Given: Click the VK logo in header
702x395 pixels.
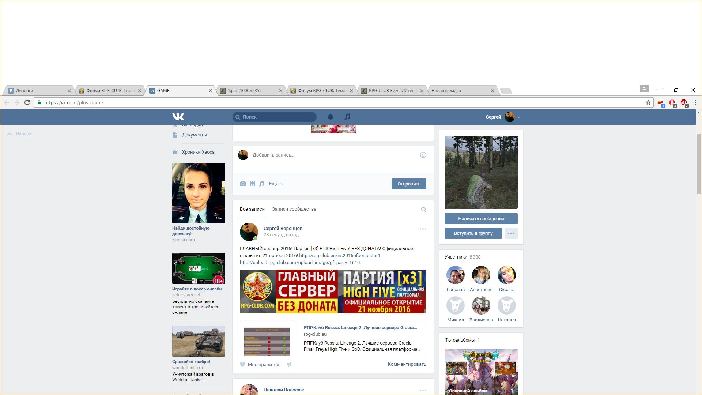Looking at the screenshot, I should coord(178,117).
